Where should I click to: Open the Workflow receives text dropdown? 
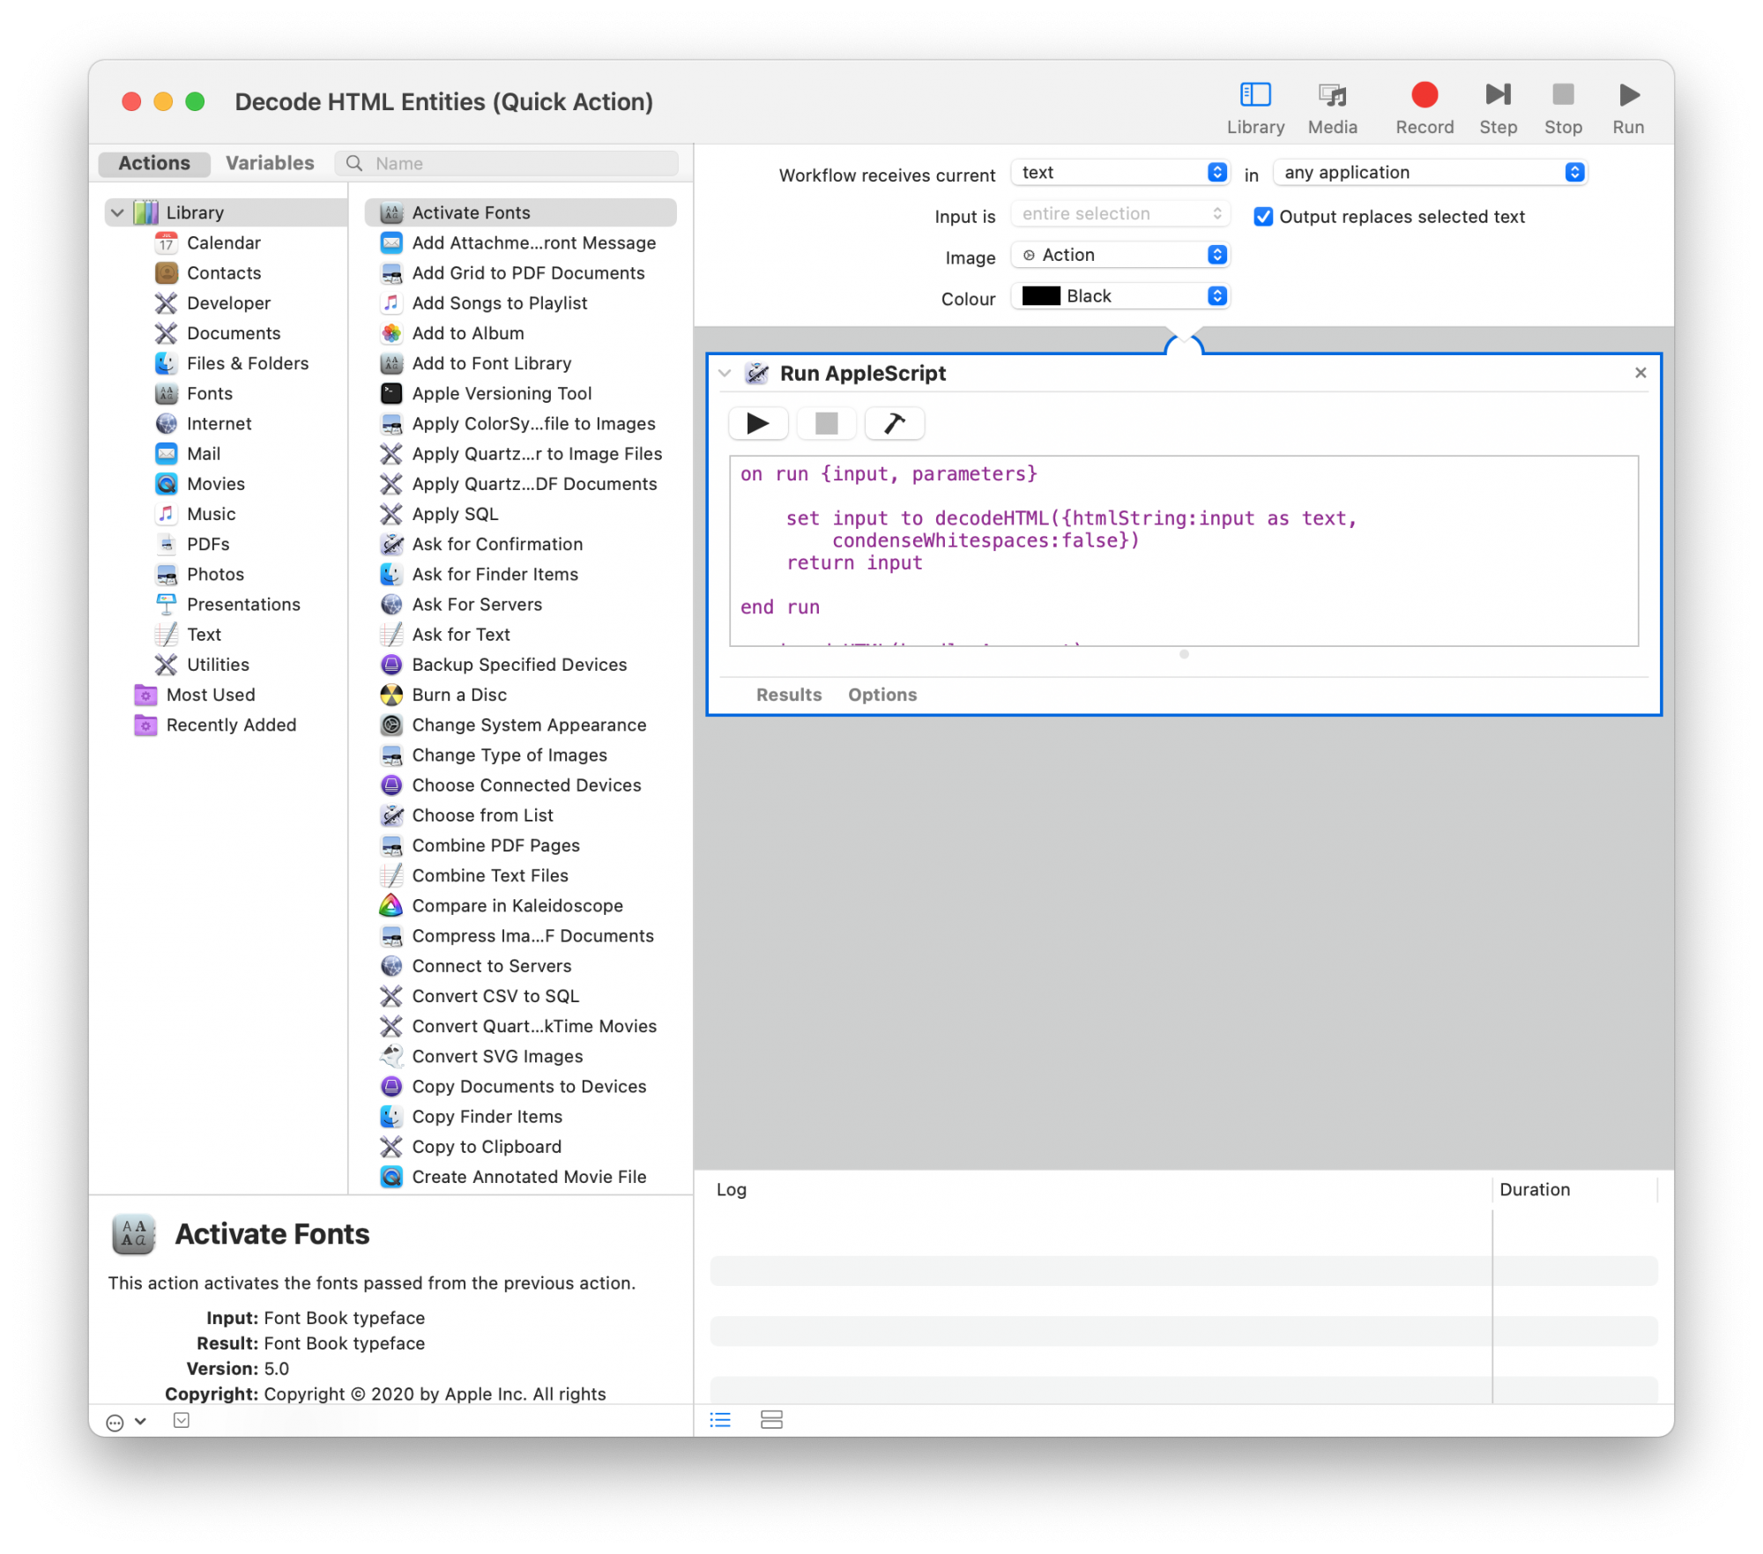1120,173
